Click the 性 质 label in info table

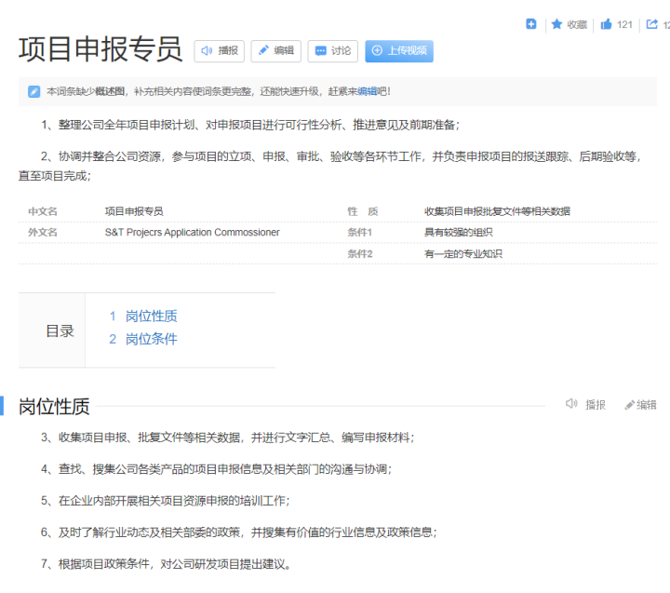[362, 211]
